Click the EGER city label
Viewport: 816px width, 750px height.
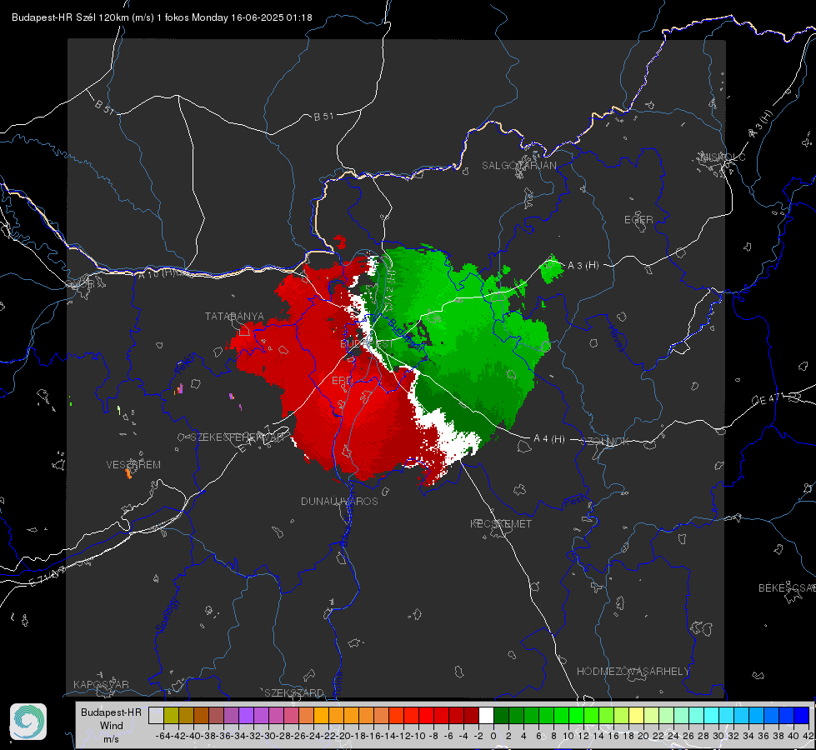click(638, 220)
